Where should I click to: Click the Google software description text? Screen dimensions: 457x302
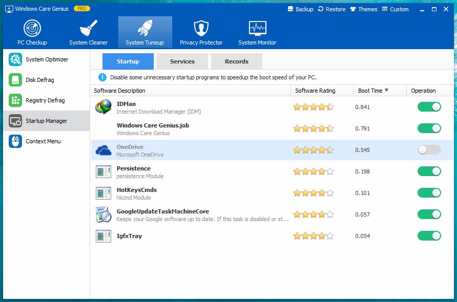pyautogui.click(x=202, y=219)
